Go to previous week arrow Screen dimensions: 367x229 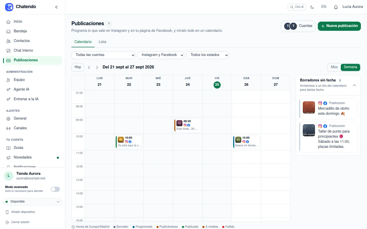click(89, 67)
